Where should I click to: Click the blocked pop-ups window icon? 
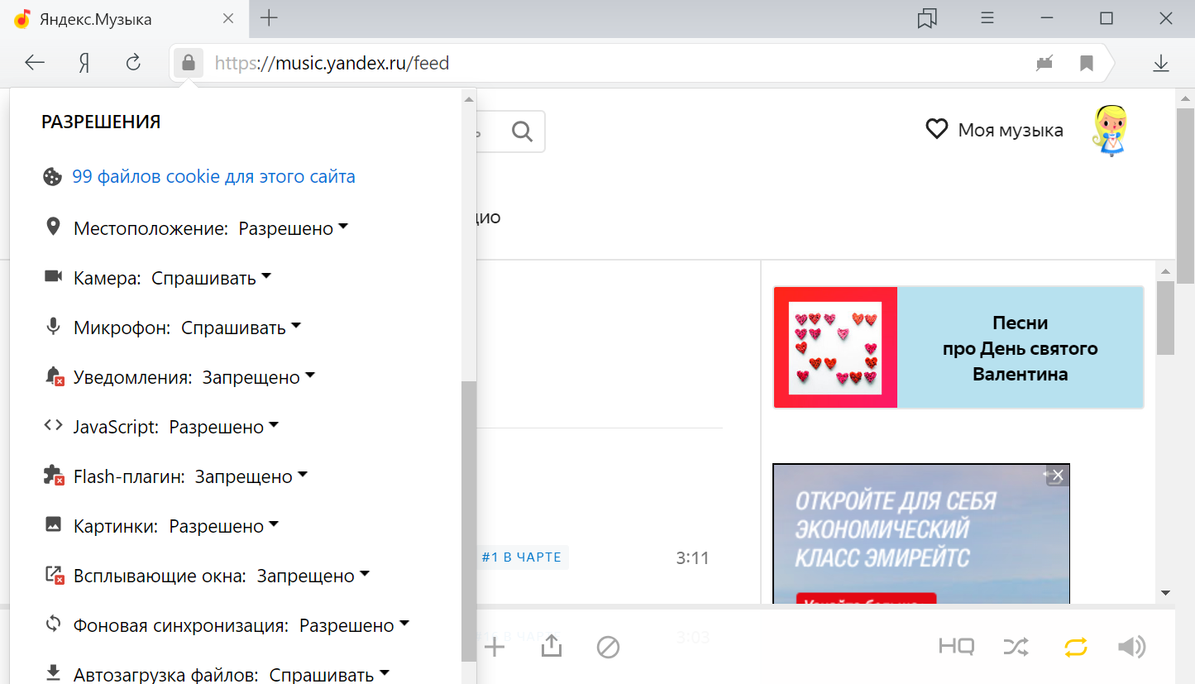point(54,576)
